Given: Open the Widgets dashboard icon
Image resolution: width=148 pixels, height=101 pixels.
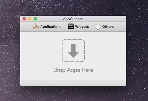Looking at the screenshot, I should [71, 26].
